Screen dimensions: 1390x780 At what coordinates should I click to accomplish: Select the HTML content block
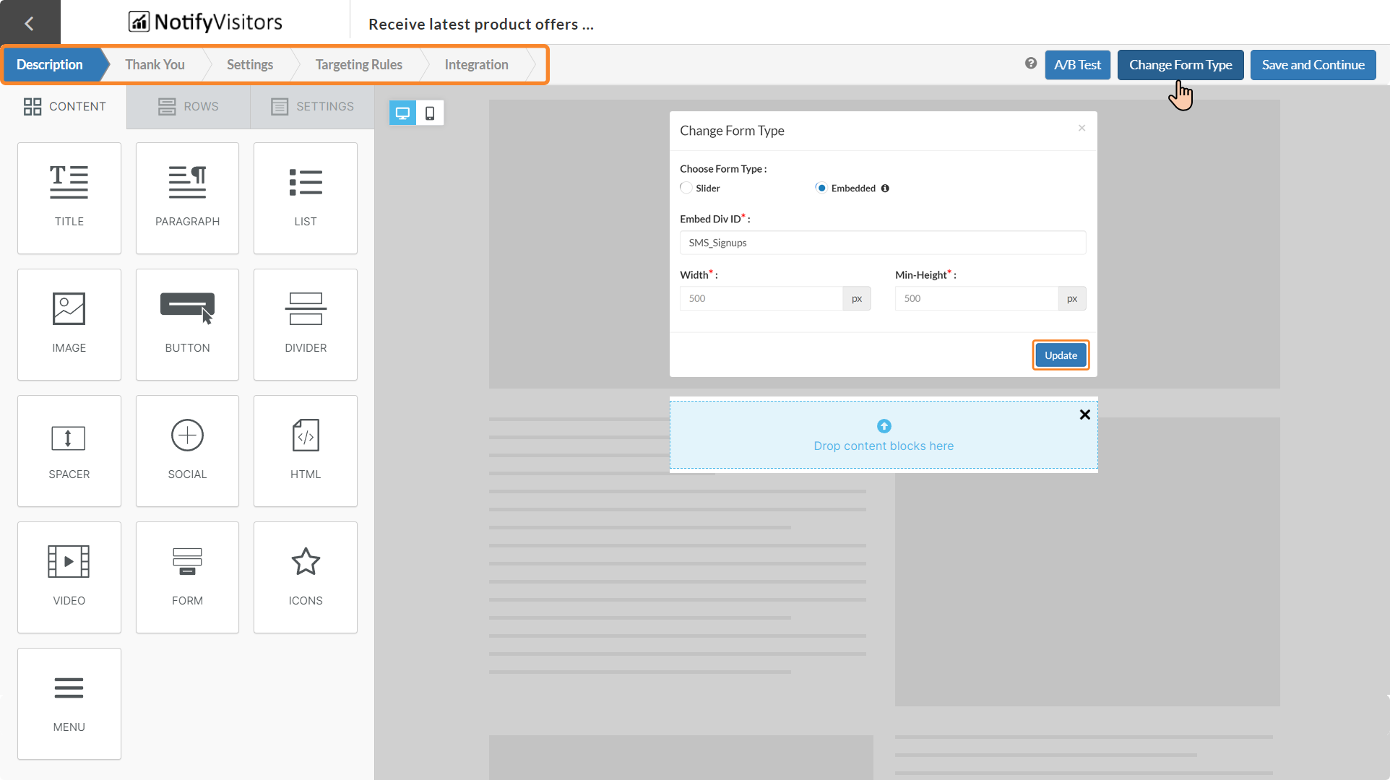click(x=306, y=451)
